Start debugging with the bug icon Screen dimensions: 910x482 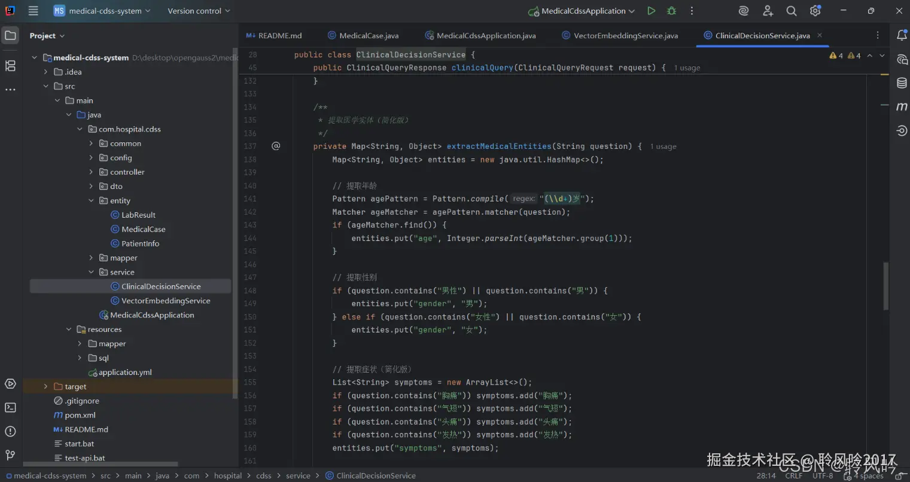tap(671, 11)
